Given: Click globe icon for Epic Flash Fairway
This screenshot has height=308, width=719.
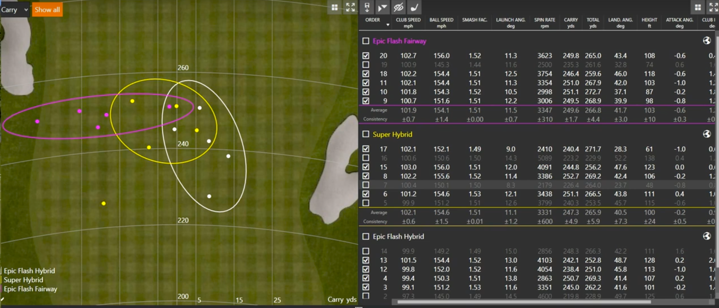Looking at the screenshot, I should coord(707,41).
